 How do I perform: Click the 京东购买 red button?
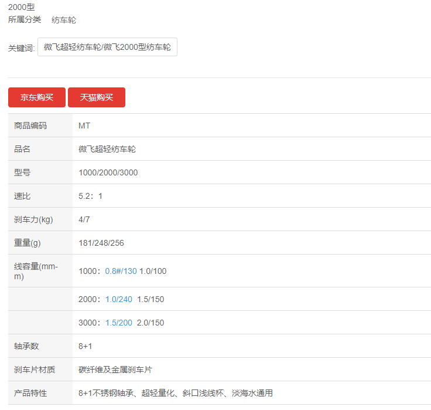37,97
